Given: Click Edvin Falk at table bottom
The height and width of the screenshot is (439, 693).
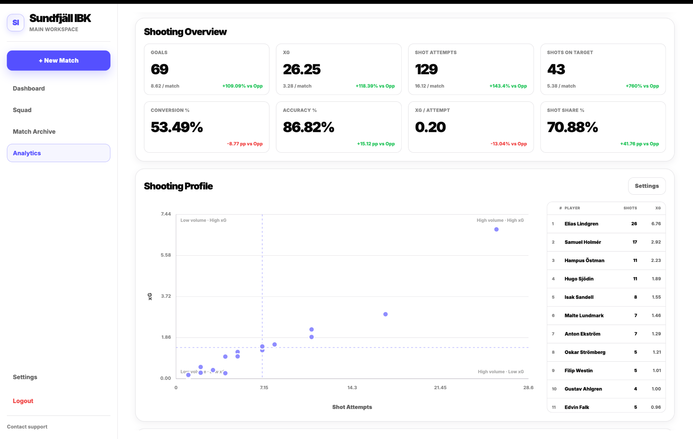Looking at the screenshot, I should 606,405.
